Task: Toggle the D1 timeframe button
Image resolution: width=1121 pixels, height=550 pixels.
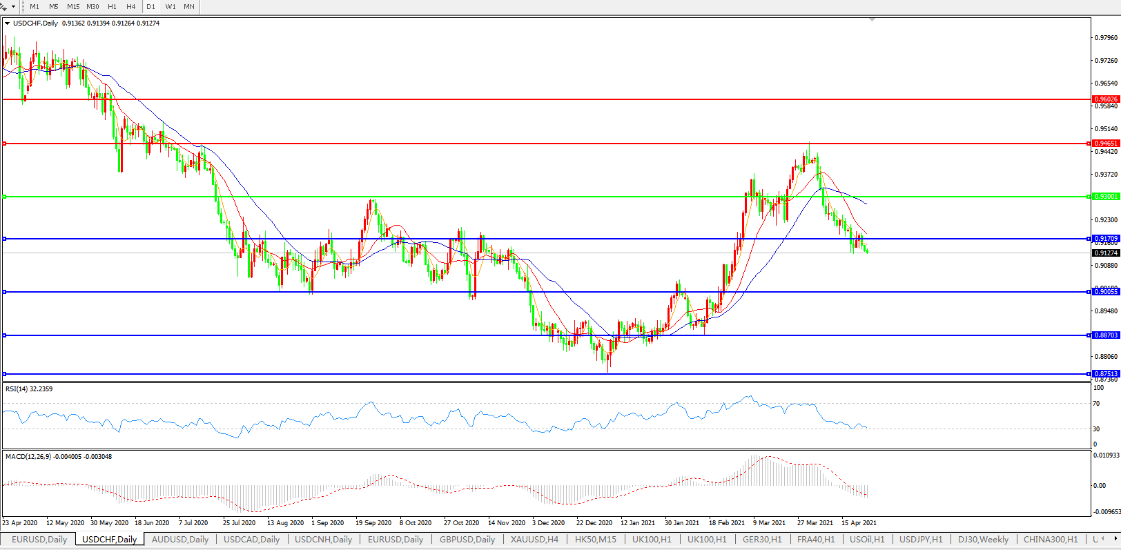Action: pyautogui.click(x=150, y=7)
